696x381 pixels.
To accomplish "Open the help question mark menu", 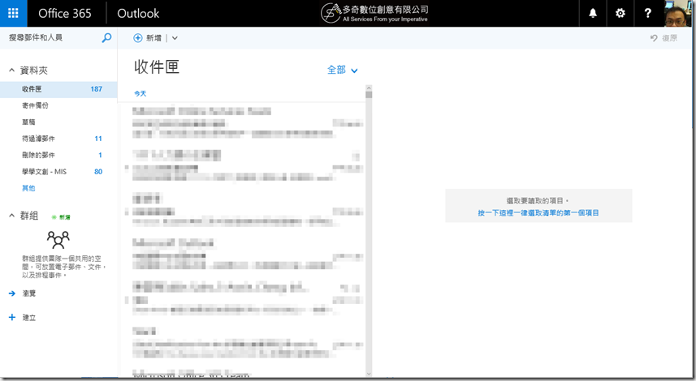I will point(647,13).
